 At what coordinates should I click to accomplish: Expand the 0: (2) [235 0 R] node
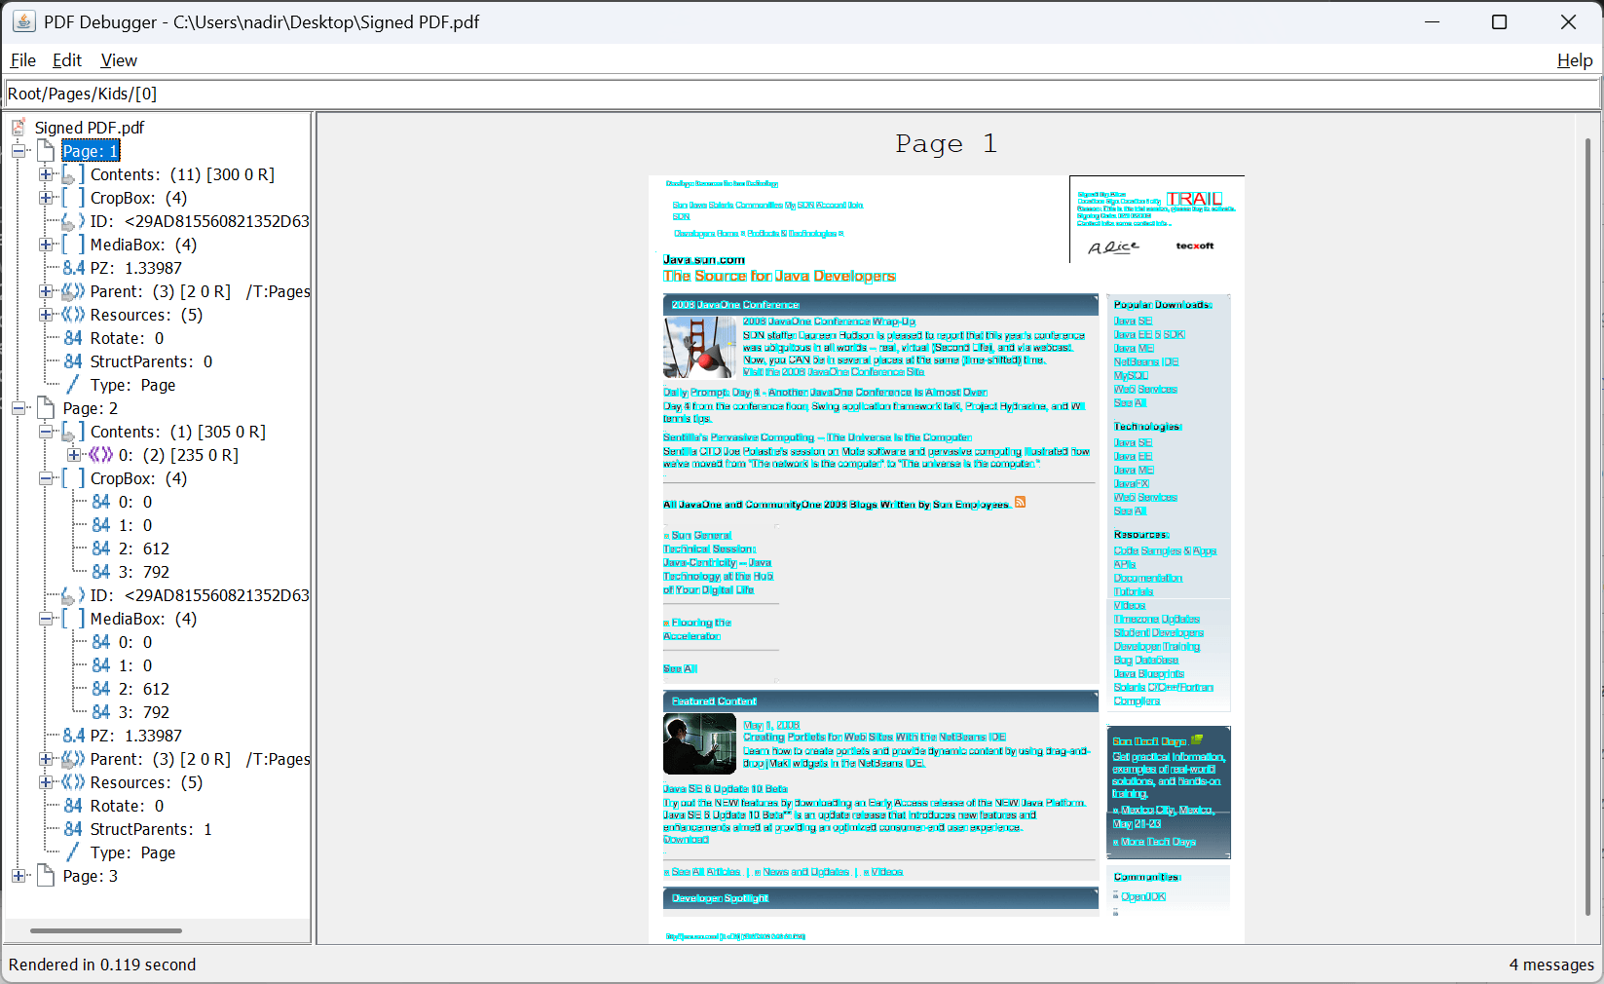[x=74, y=455]
